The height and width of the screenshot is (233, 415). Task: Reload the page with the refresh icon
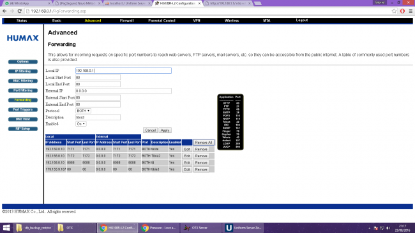coord(19,11)
